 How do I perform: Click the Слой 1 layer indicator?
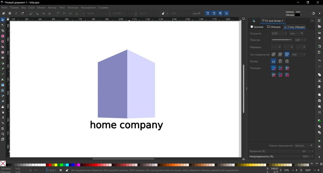point(52,170)
